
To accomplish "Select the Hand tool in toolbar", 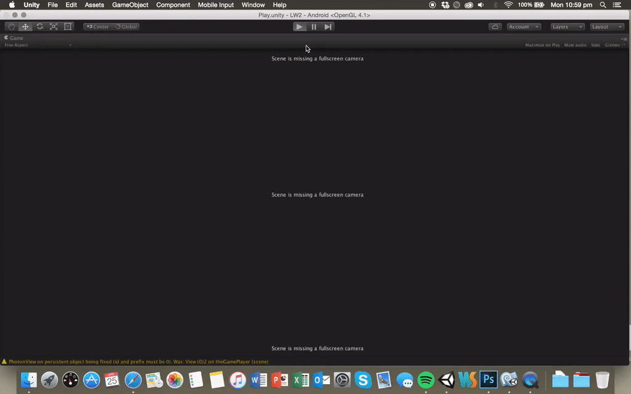I will click(x=11, y=27).
